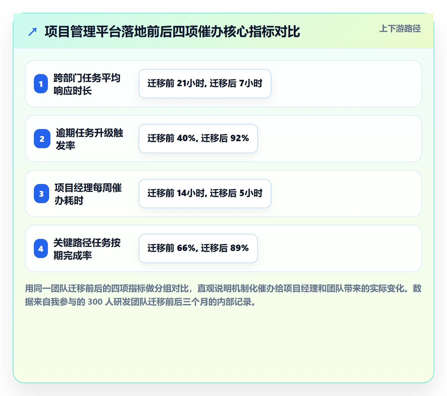Click the number 4 badge

coord(41,249)
